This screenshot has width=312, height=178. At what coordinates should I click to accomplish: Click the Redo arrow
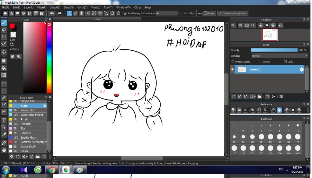(x=59, y=13)
